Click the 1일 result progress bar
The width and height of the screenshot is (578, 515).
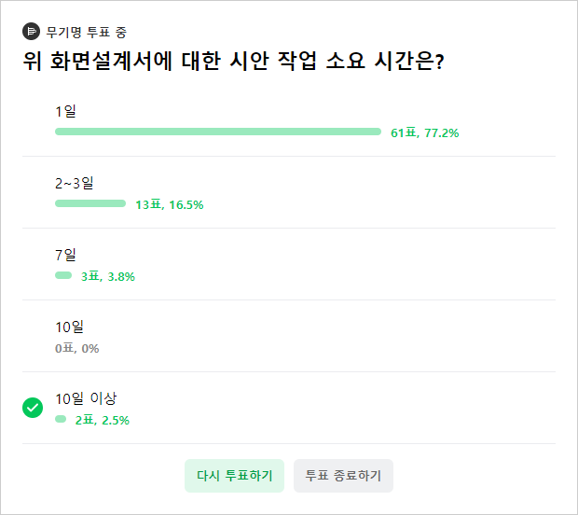tap(218, 132)
